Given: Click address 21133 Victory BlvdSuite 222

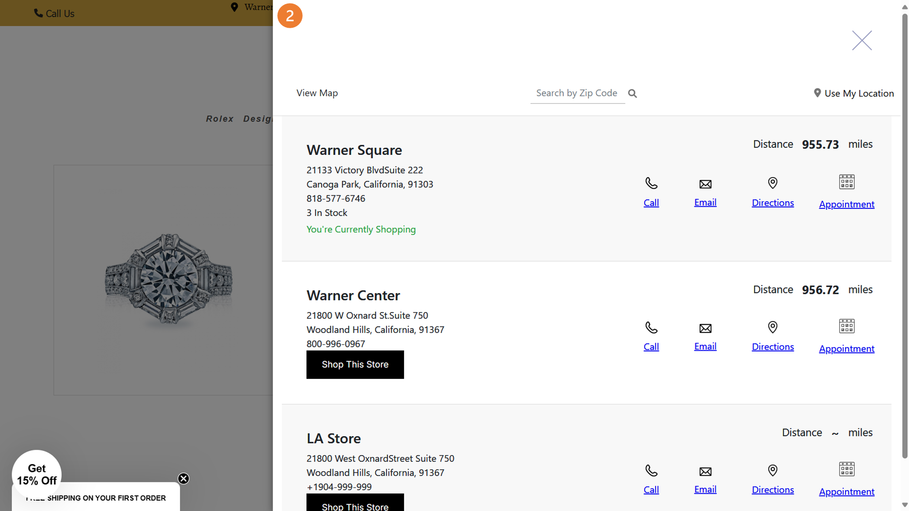Looking at the screenshot, I should point(365,170).
